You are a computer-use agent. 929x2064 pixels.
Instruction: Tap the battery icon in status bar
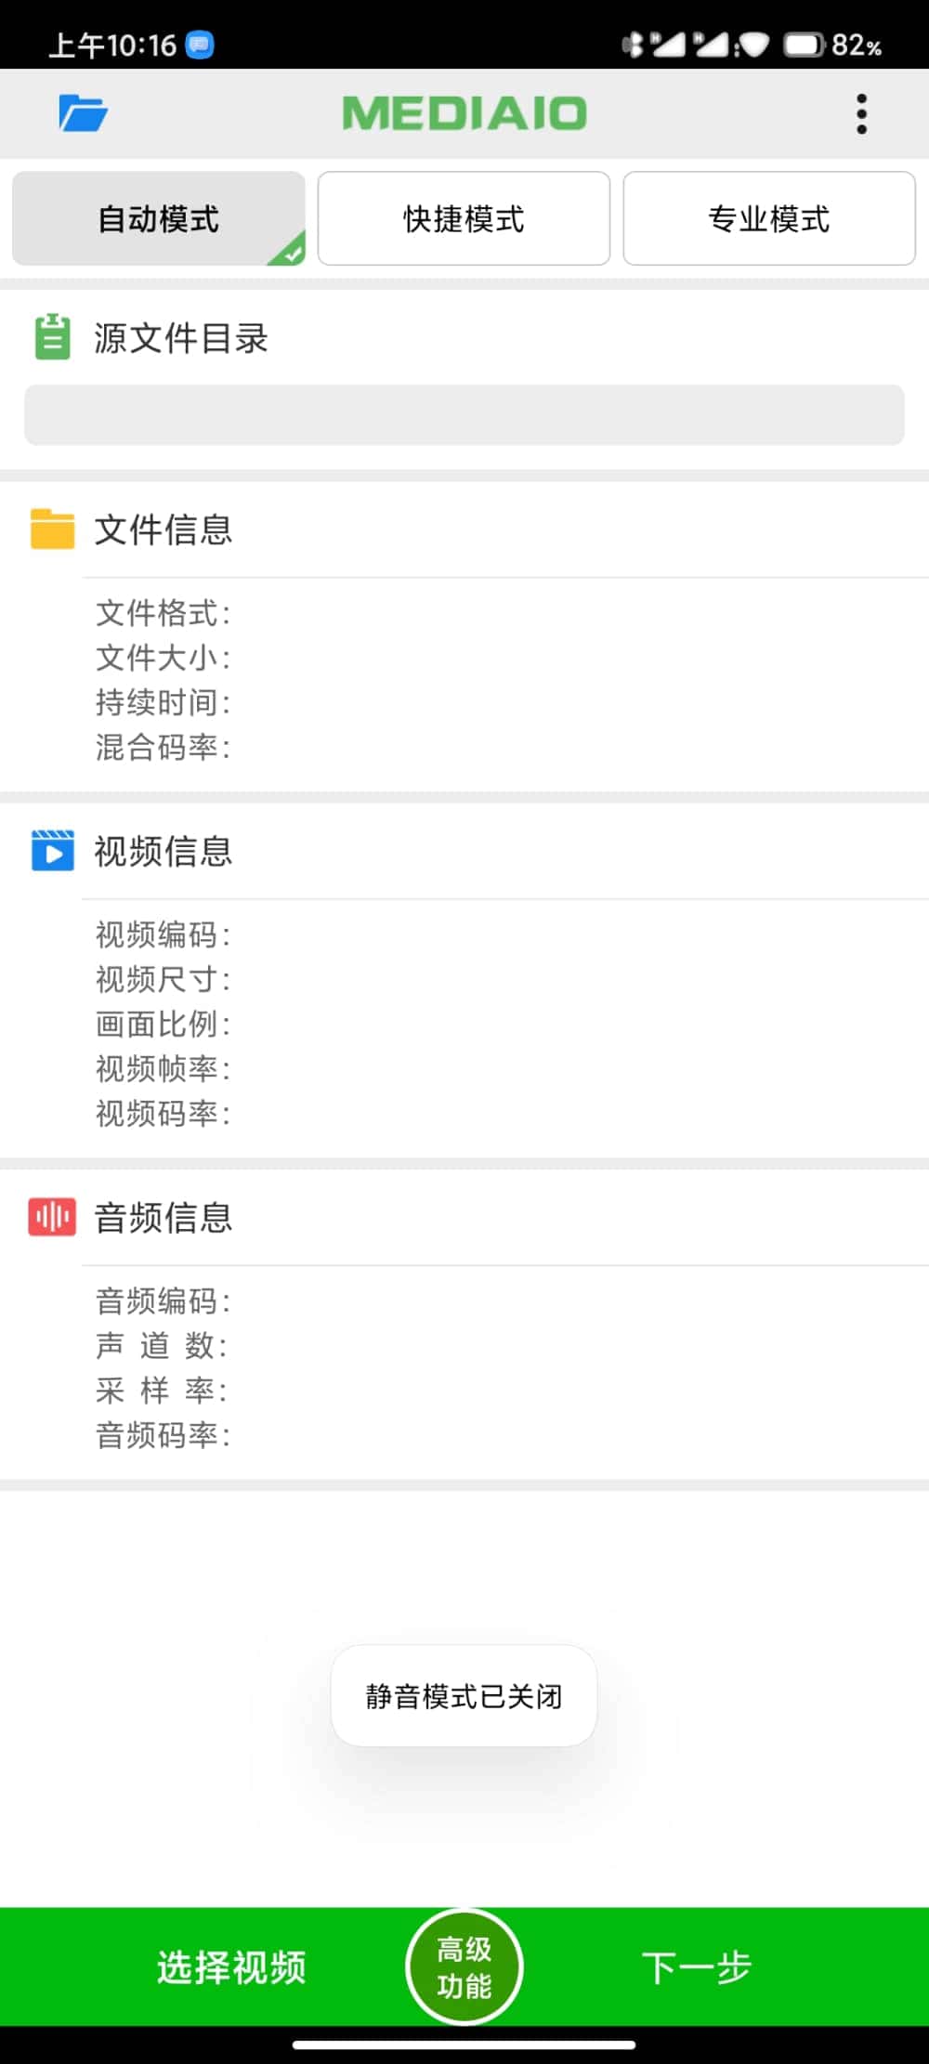tap(803, 45)
